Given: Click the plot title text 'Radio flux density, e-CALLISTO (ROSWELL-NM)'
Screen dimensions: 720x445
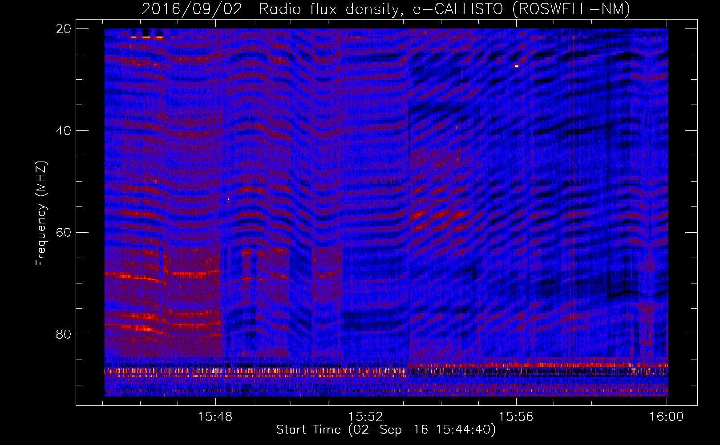Looking at the screenshot, I should [x=445, y=9].
